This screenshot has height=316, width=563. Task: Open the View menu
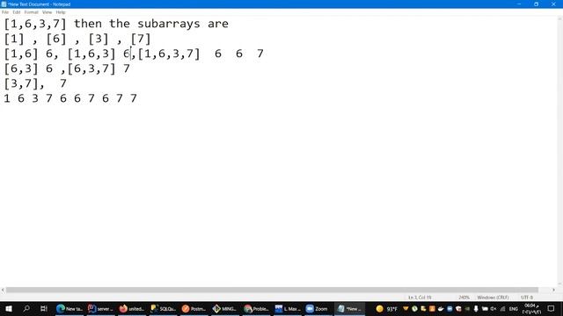click(47, 12)
